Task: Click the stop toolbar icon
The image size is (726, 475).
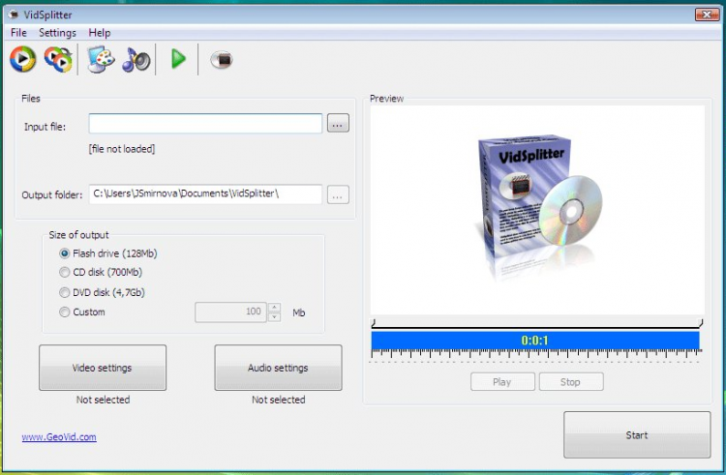Action: coord(222,60)
